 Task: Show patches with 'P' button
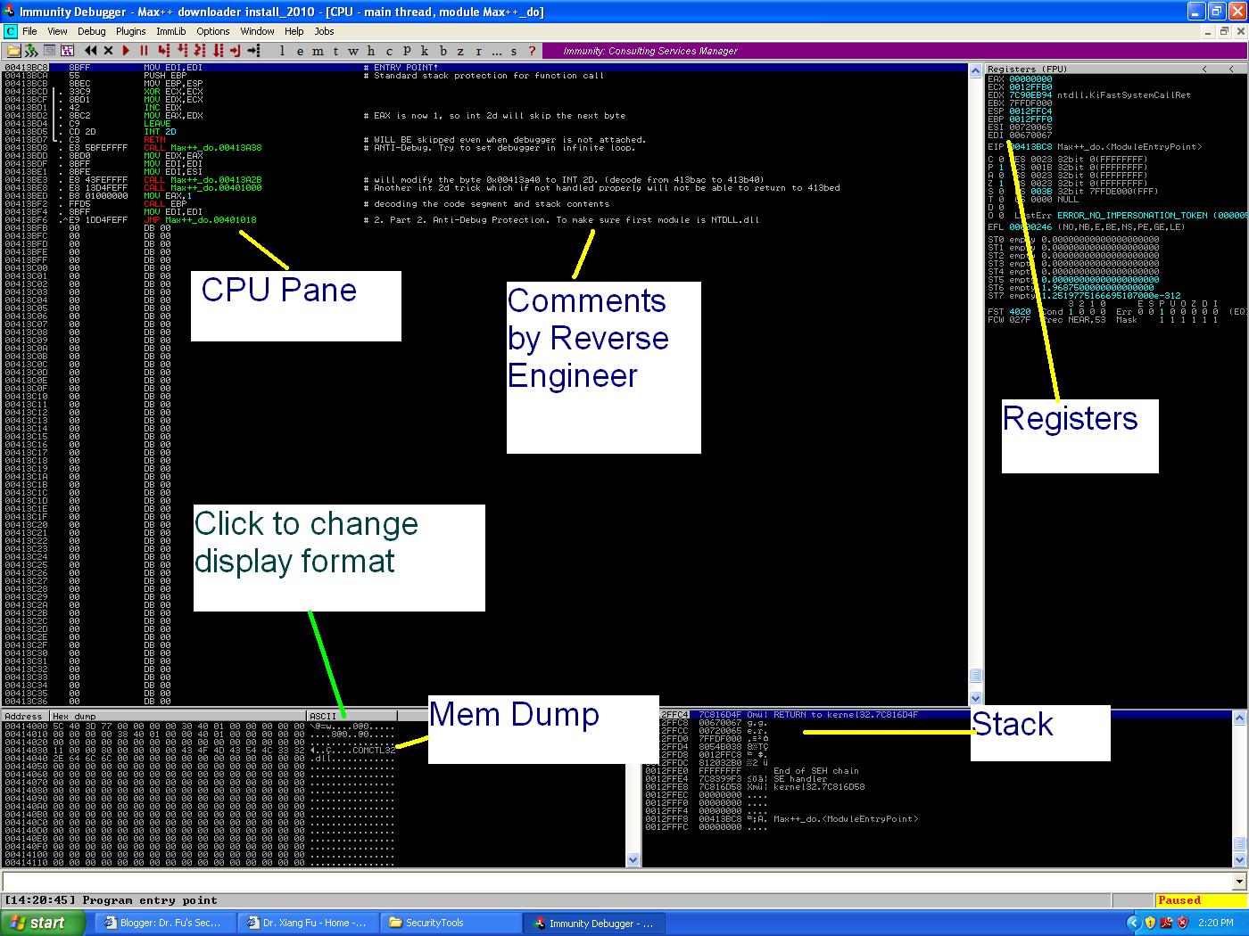pos(407,51)
